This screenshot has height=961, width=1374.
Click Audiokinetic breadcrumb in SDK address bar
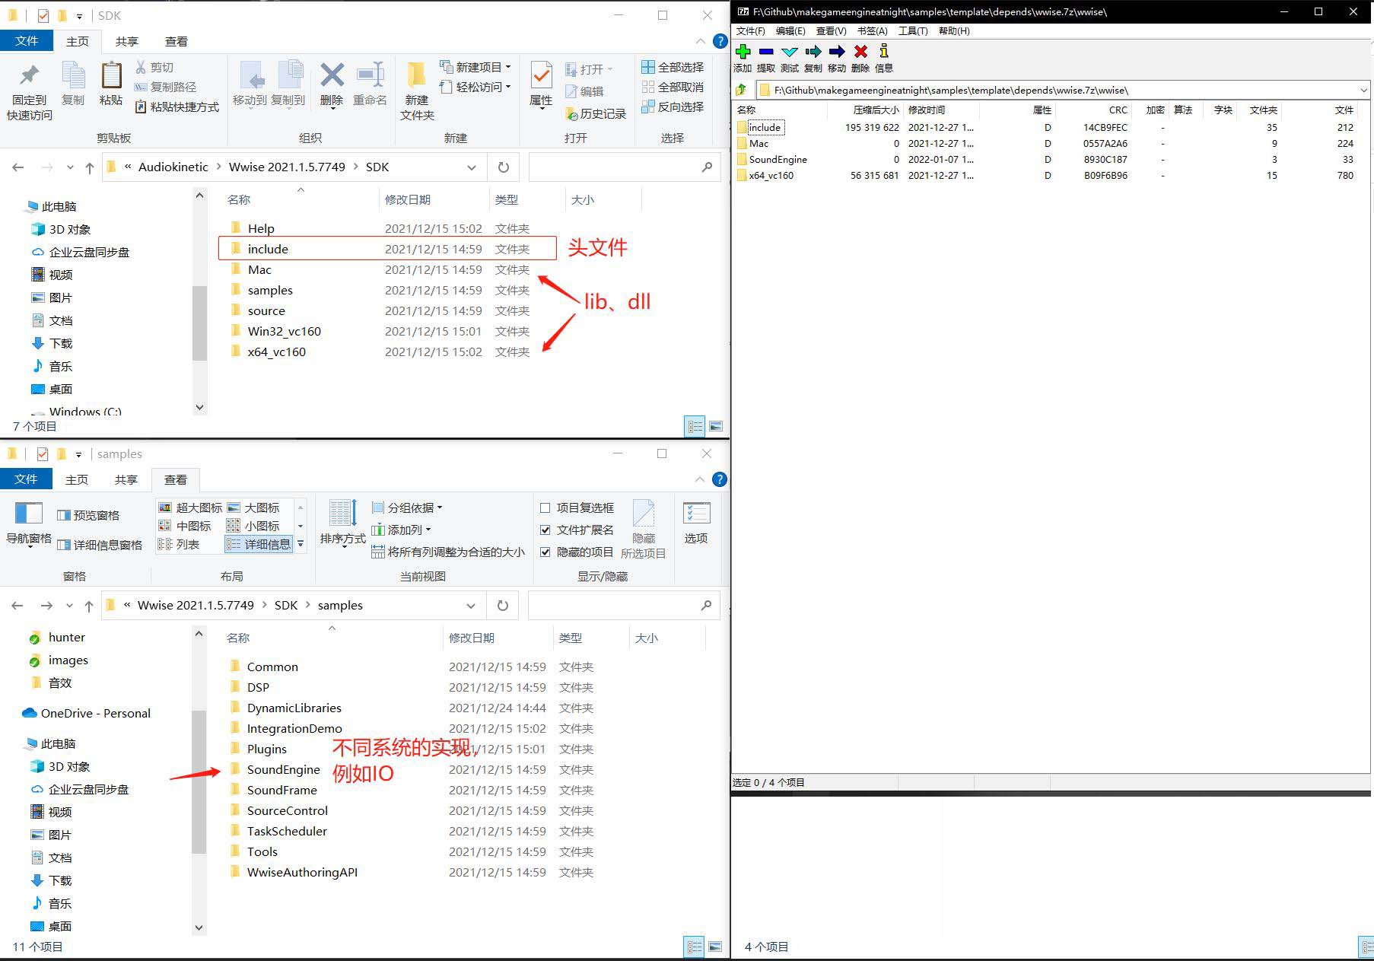click(x=173, y=167)
